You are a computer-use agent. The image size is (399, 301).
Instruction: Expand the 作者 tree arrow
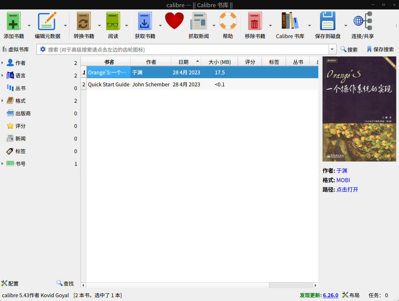pyautogui.click(x=3, y=63)
